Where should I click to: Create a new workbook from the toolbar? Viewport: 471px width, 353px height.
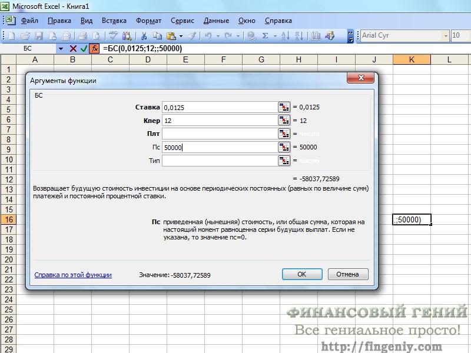coord(11,36)
